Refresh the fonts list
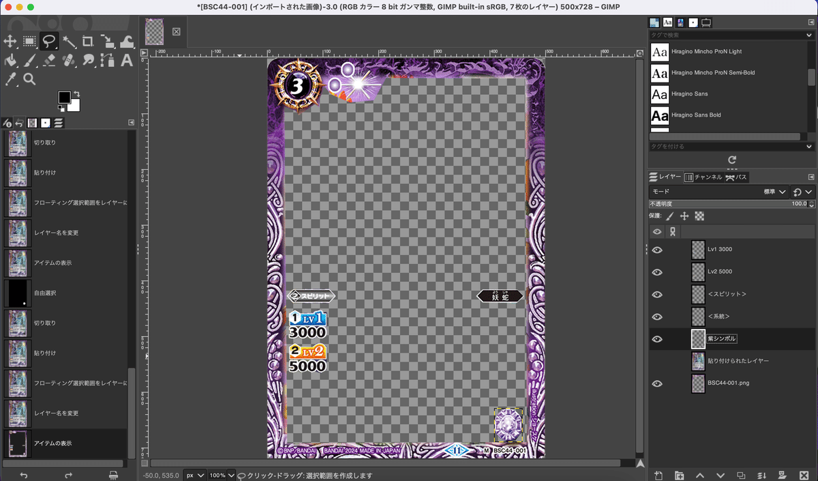818x481 pixels. [731, 160]
